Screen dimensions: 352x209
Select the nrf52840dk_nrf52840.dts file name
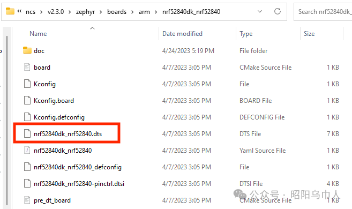pyautogui.click(x=68, y=134)
